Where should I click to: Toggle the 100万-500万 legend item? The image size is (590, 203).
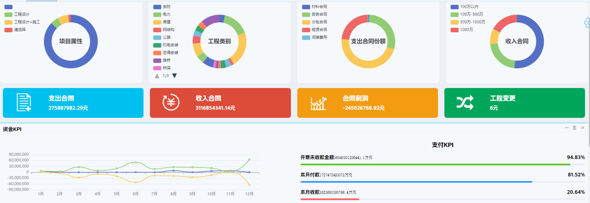click(466, 15)
